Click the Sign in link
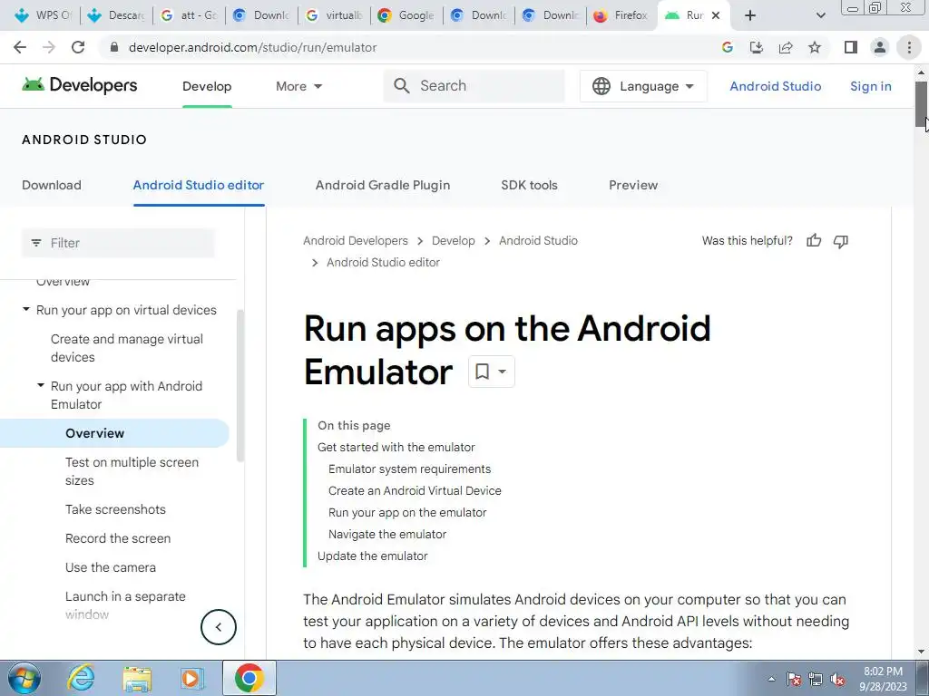Image resolution: width=929 pixels, height=696 pixels. click(870, 86)
